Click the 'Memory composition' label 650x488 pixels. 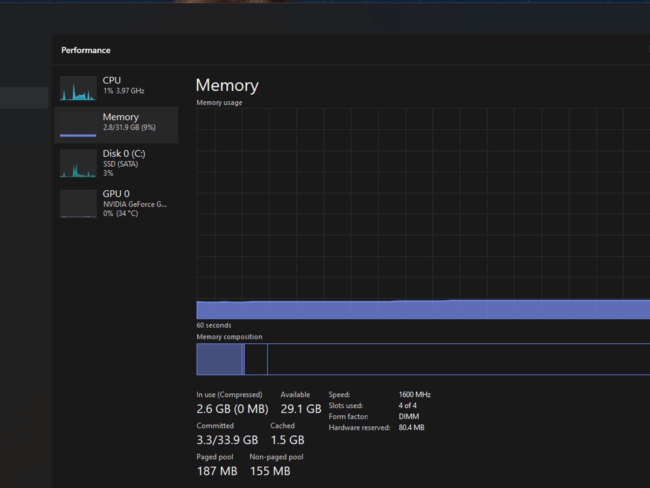[229, 337]
